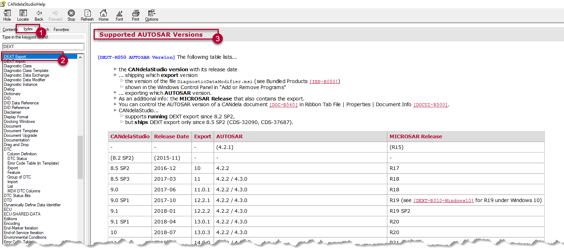Open the Favorites tab
This screenshot has width=564, height=248.
pos(61,30)
